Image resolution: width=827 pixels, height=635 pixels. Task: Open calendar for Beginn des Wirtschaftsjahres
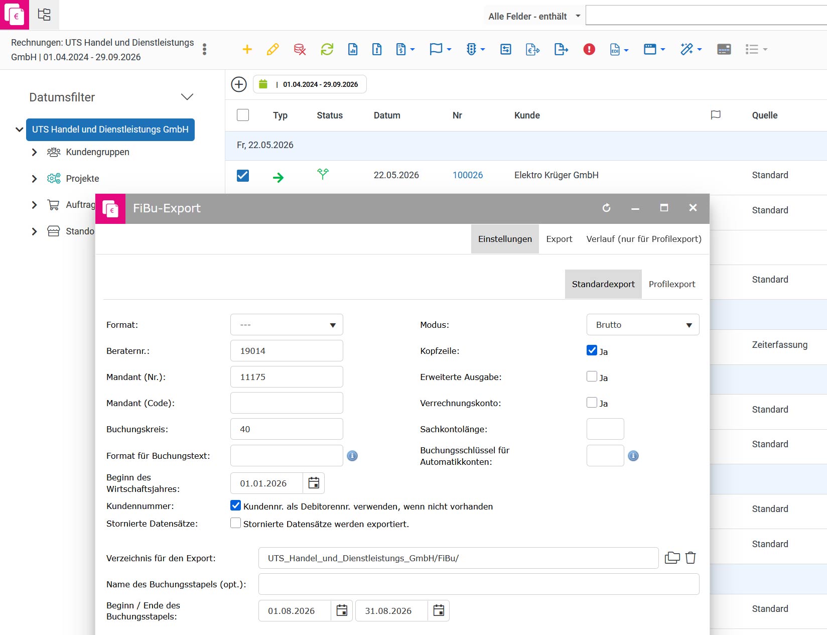tap(314, 483)
